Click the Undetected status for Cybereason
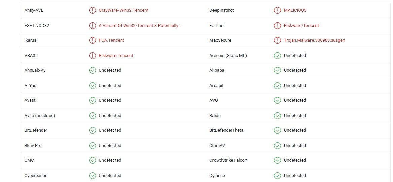Screen dimensions: 393x182 [110, 175]
